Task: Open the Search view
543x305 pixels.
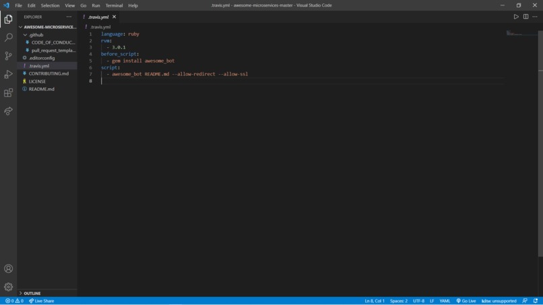Action: pyautogui.click(x=8, y=38)
